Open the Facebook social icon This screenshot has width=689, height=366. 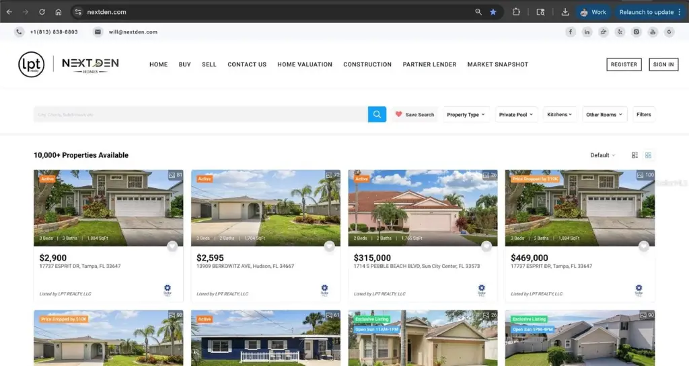click(x=570, y=32)
